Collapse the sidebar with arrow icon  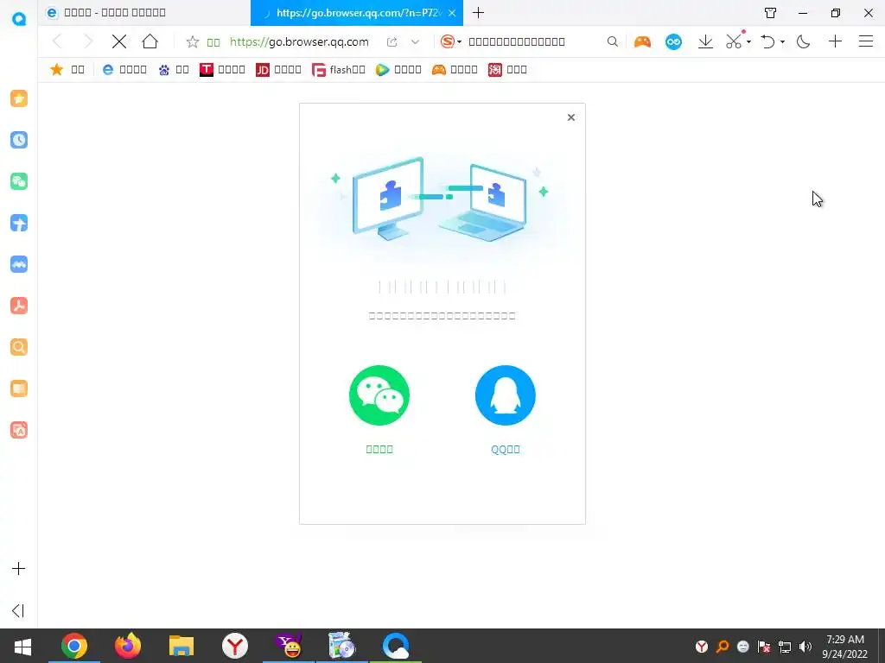(x=18, y=610)
